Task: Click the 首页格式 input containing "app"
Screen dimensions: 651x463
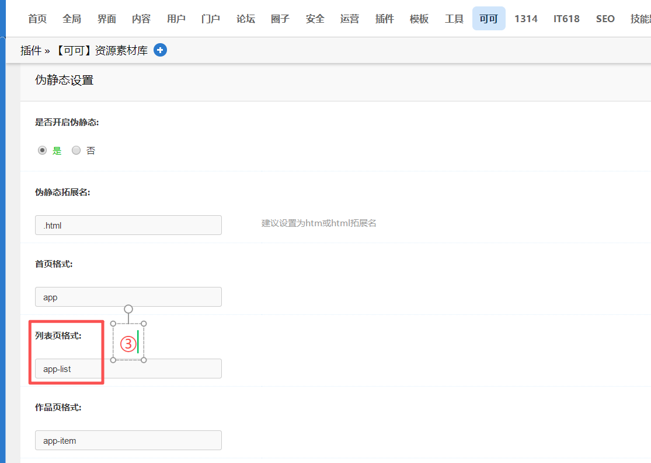Action: [x=128, y=297]
